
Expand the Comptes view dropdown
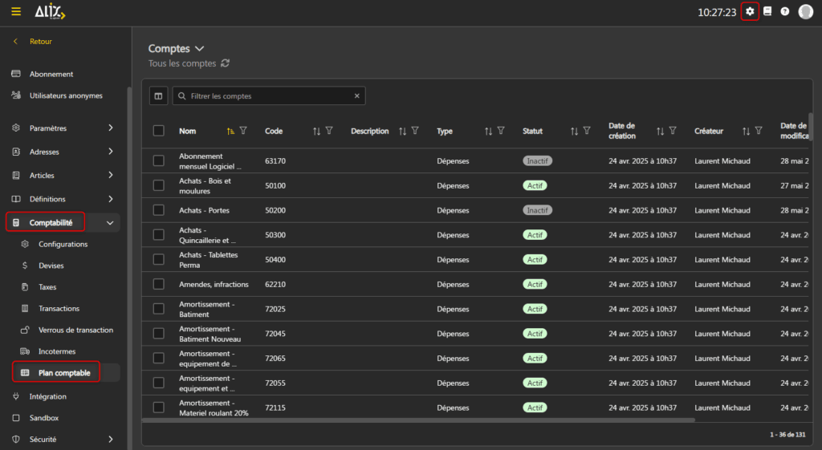click(x=200, y=49)
